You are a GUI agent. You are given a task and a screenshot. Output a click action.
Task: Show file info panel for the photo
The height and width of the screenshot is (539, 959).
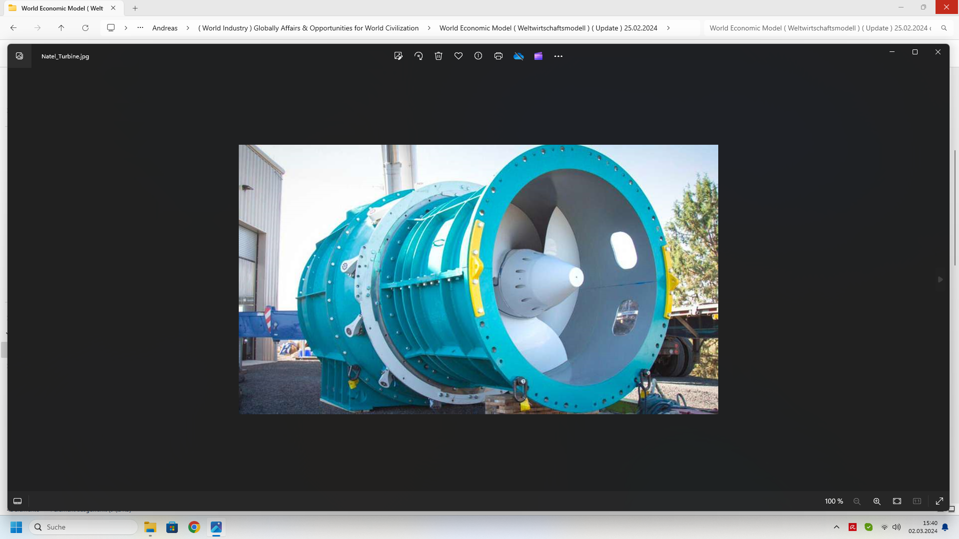(479, 56)
